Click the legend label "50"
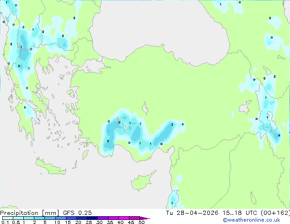This screenshot has width=290, height=224. click(x=142, y=222)
